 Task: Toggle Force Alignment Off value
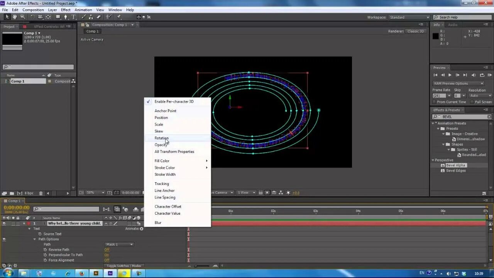coord(107,260)
